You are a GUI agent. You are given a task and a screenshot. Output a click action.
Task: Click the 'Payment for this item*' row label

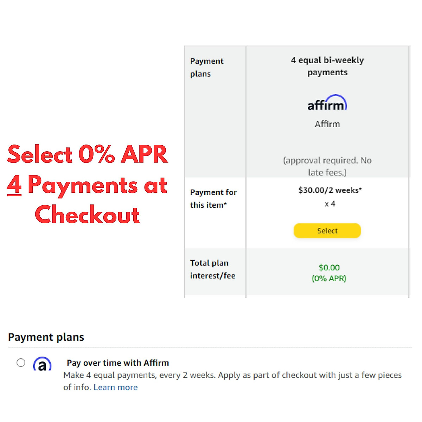click(213, 198)
